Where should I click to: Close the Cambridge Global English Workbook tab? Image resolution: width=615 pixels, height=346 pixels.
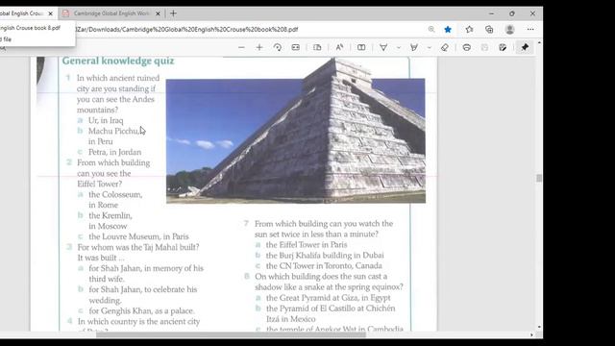click(x=158, y=13)
